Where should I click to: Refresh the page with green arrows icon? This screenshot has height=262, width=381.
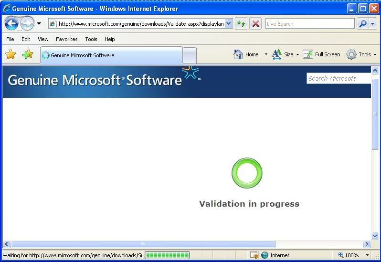pyautogui.click(x=241, y=24)
